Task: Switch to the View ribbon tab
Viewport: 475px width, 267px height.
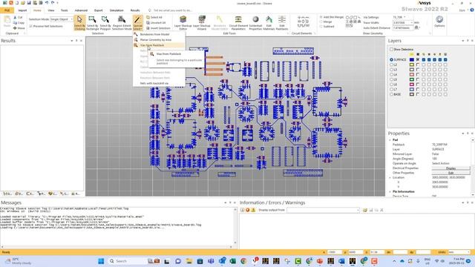Action: click(x=51, y=10)
